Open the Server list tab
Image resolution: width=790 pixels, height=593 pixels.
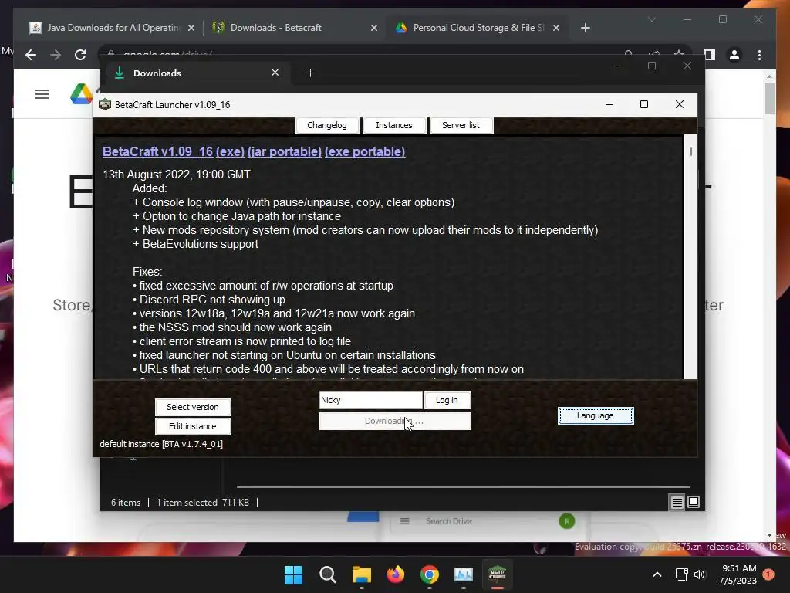pos(461,125)
